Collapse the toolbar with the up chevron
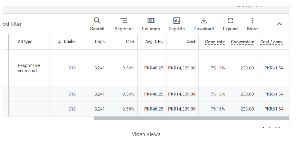Screen dimensions: 299x141 [279, 24]
